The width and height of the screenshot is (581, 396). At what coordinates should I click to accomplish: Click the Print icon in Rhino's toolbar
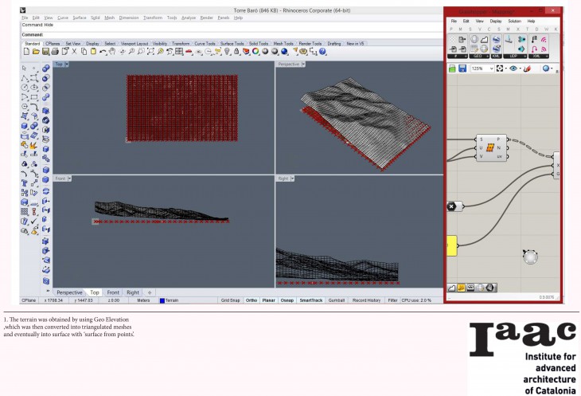(x=53, y=52)
